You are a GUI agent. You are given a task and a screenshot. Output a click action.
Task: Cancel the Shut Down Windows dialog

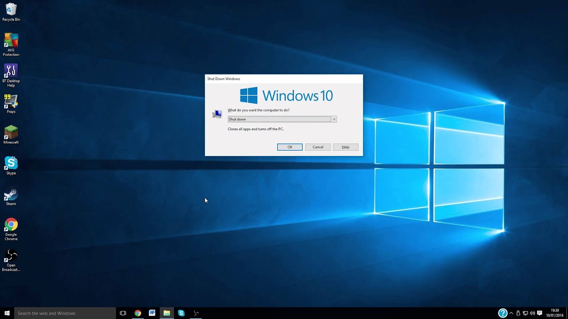[x=318, y=147]
